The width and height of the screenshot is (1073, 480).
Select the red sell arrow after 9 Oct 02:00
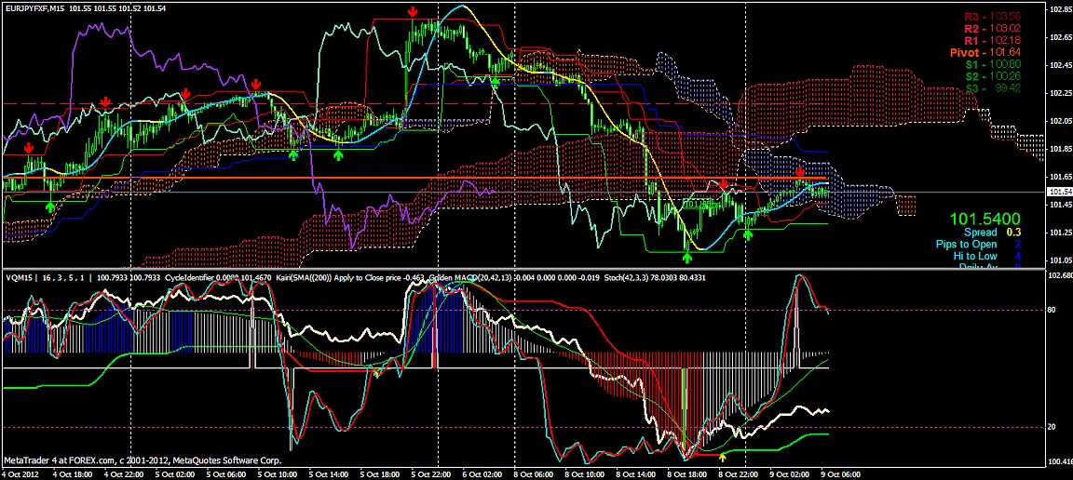coord(800,171)
